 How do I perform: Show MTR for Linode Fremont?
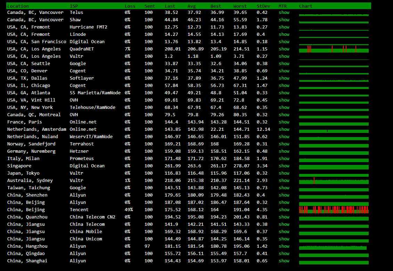pyautogui.click(x=284, y=34)
